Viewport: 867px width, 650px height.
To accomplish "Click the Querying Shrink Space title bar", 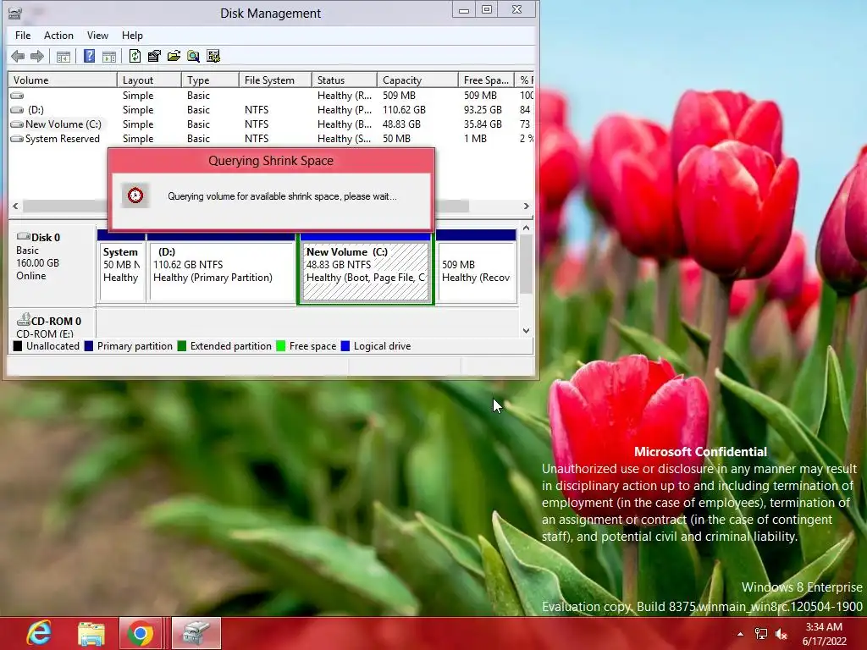I will (271, 161).
